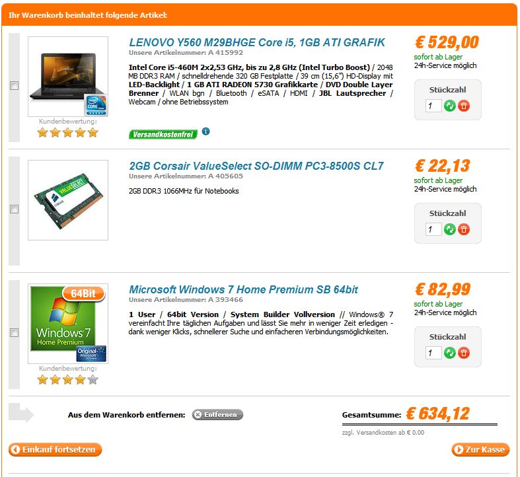Click the Stückzahl field for Lenovo laptop
The height and width of the screenshot is (477, 520).
coord(433,106)
